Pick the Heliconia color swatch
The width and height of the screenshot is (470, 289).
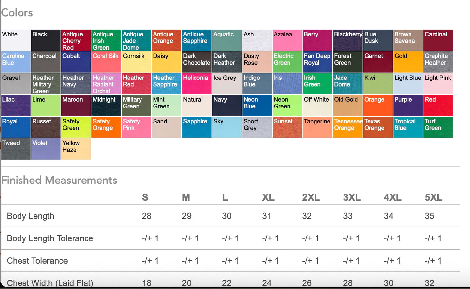point(197,84)
